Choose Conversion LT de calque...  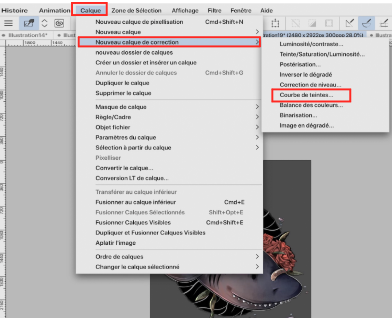click(169, 178)
